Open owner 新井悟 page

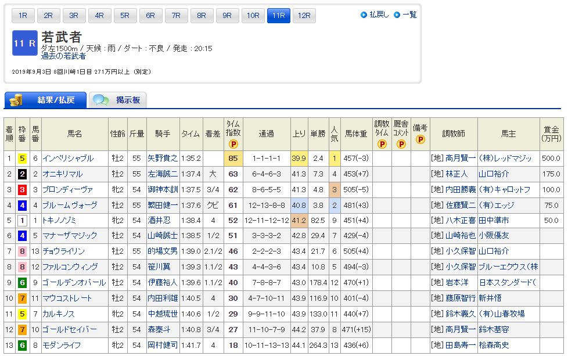[490, 298]
